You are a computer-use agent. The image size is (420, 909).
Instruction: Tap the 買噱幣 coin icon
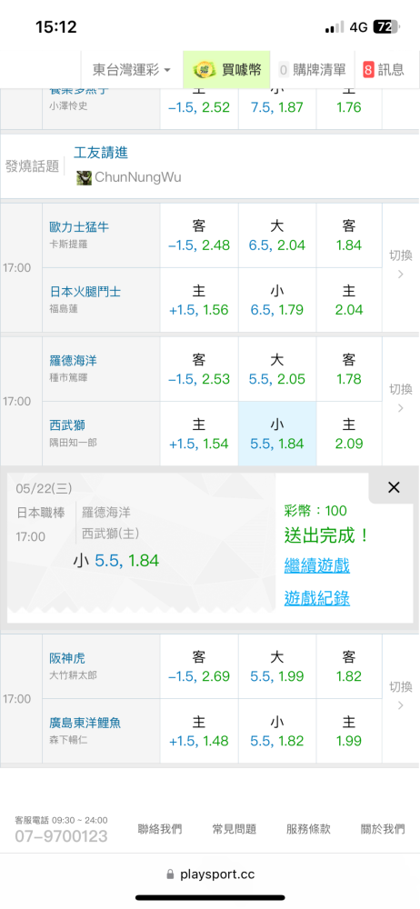(x=203, y=70)
